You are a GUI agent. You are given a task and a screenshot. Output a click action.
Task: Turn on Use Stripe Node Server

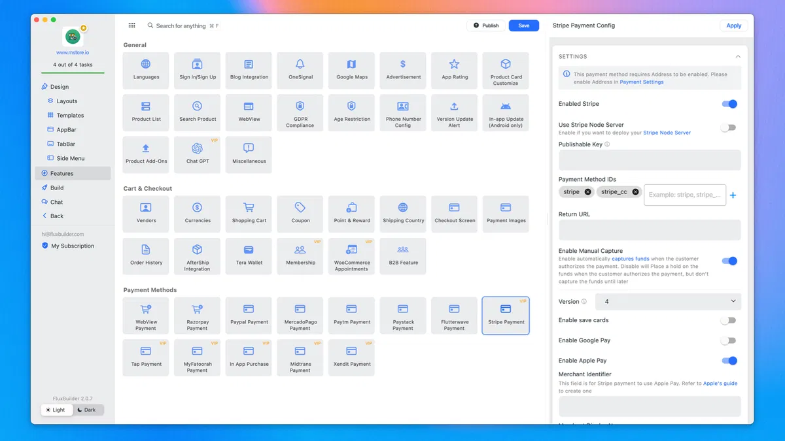click(x=728, y=127)
